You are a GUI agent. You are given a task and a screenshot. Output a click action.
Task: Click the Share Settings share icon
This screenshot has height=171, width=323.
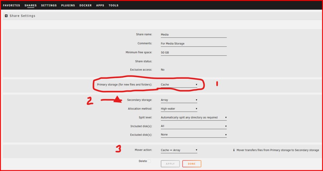(x=6, y=15)
